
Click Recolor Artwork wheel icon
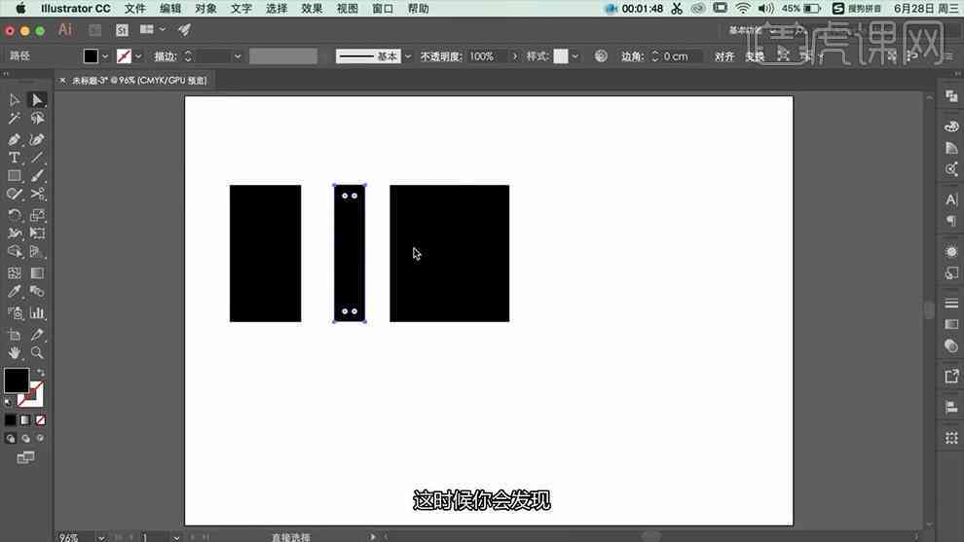click(x=601, y=55)
